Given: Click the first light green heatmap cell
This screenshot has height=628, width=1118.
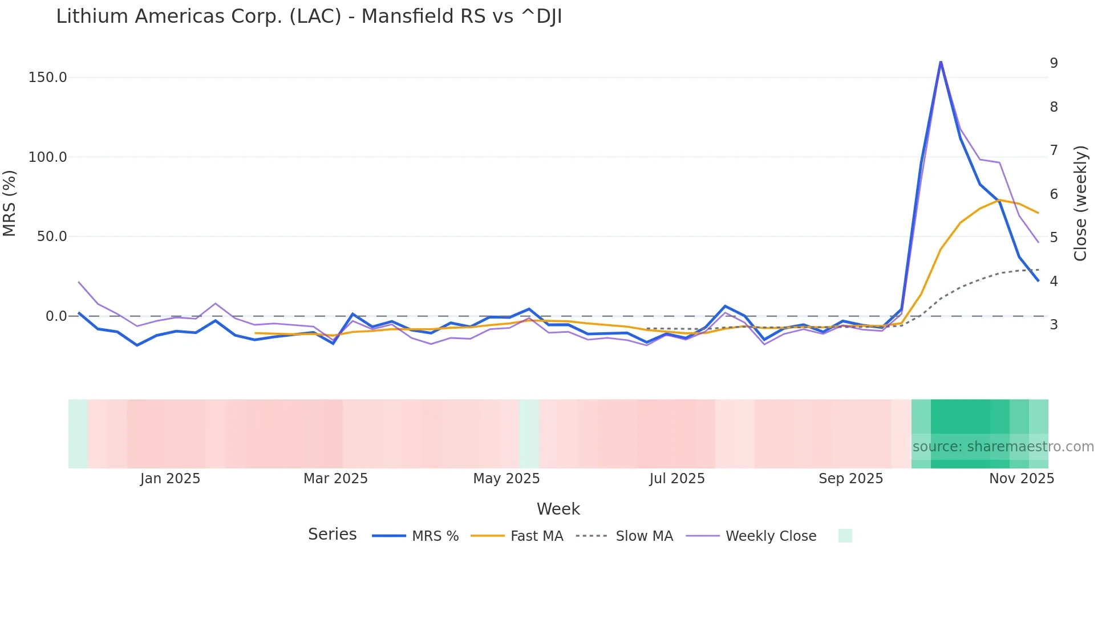Looking at the screenshot, I should point(78,434).
